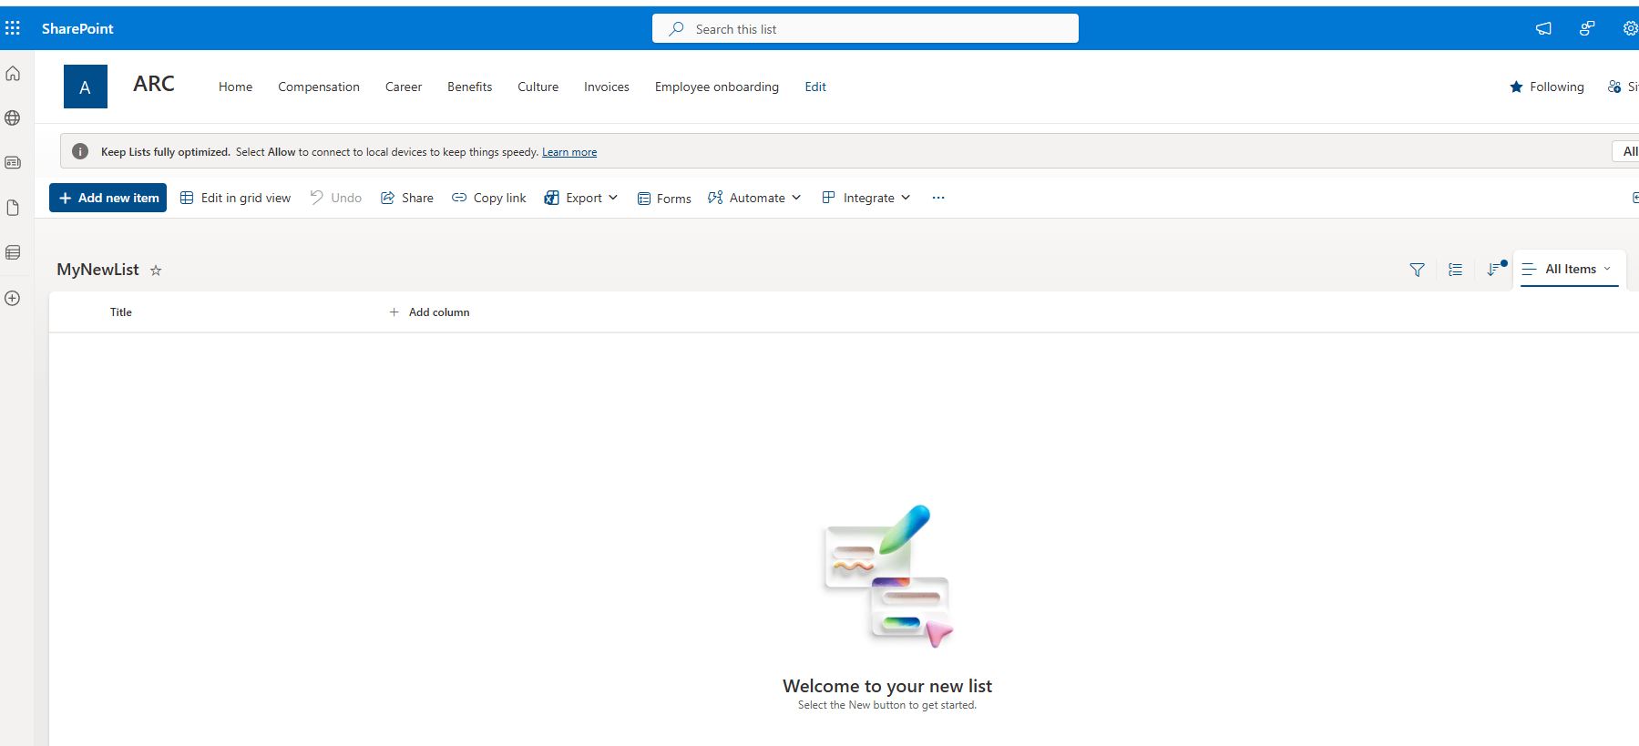Expand the Automate dropdown
This screenshot has height=746, width=1639.
coord(755,198)
